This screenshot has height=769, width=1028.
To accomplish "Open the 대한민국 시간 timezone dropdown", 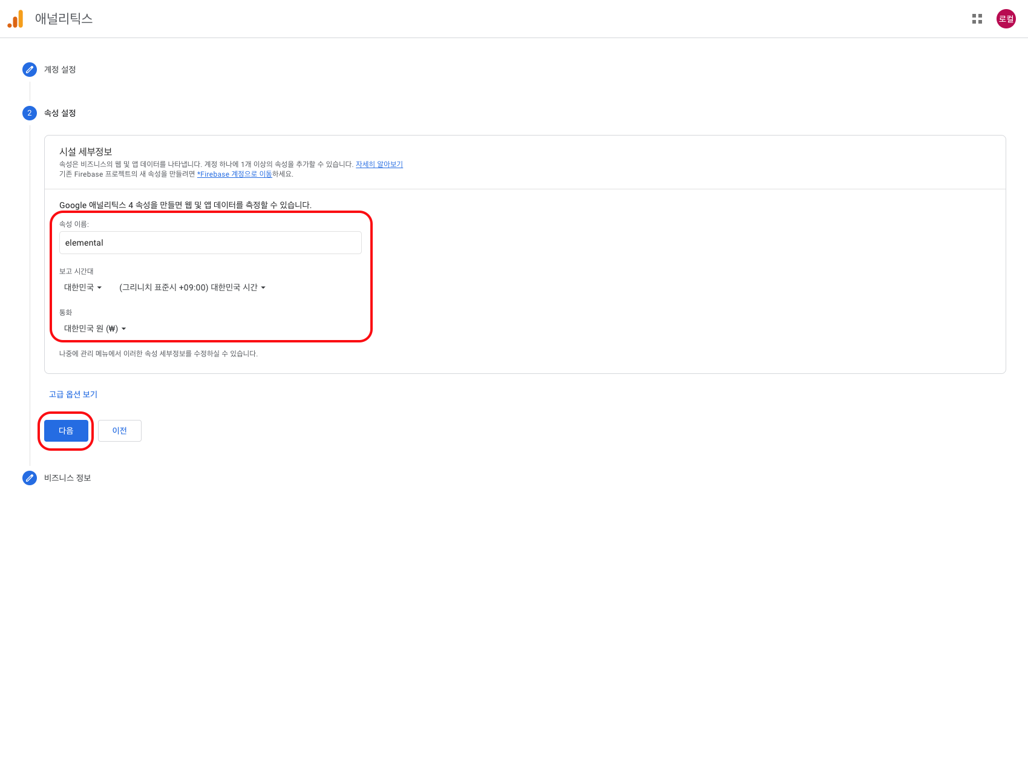I will pos(192,287).
